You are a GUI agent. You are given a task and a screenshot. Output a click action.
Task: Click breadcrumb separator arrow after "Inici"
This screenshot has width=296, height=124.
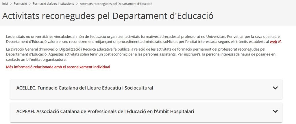(x=11, y=4)
